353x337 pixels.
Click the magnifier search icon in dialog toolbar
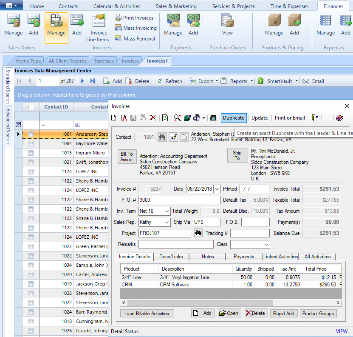178,118
